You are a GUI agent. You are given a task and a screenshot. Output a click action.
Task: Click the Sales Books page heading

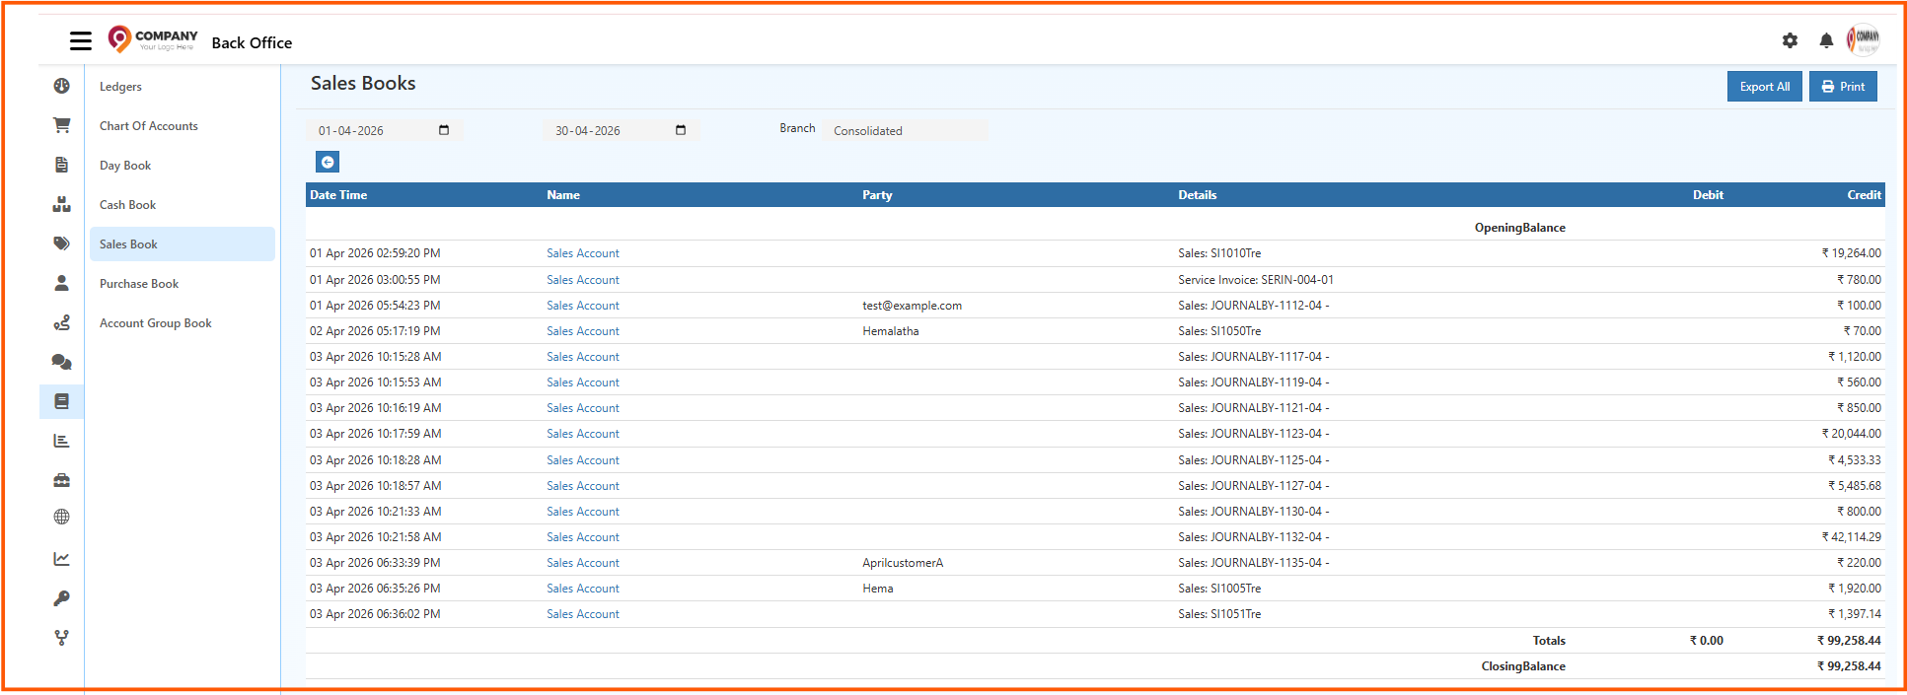363,84
